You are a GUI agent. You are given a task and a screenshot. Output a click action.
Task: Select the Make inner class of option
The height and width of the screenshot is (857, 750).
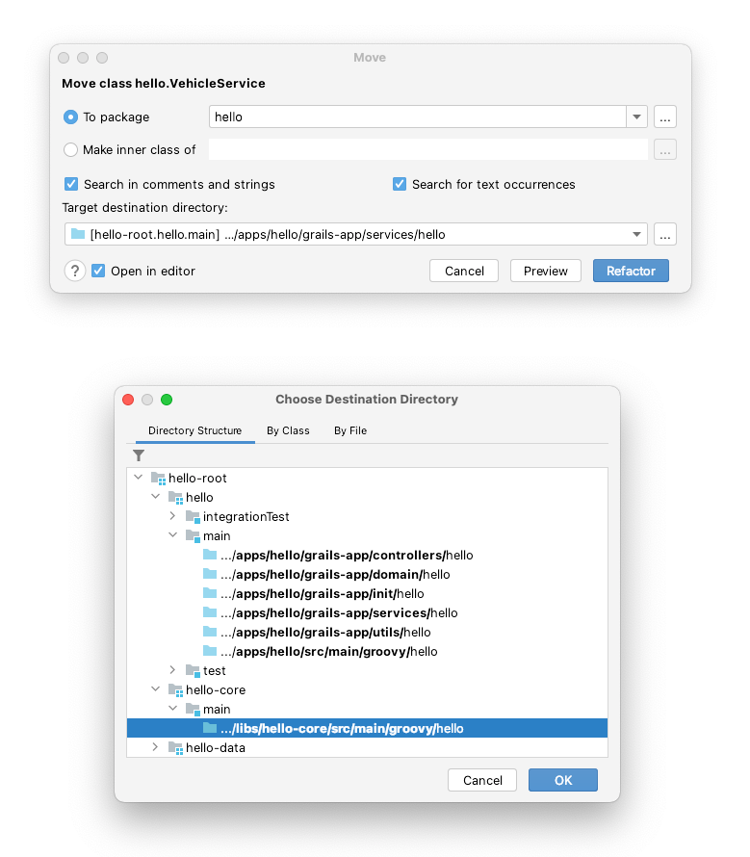pos(70,150)
